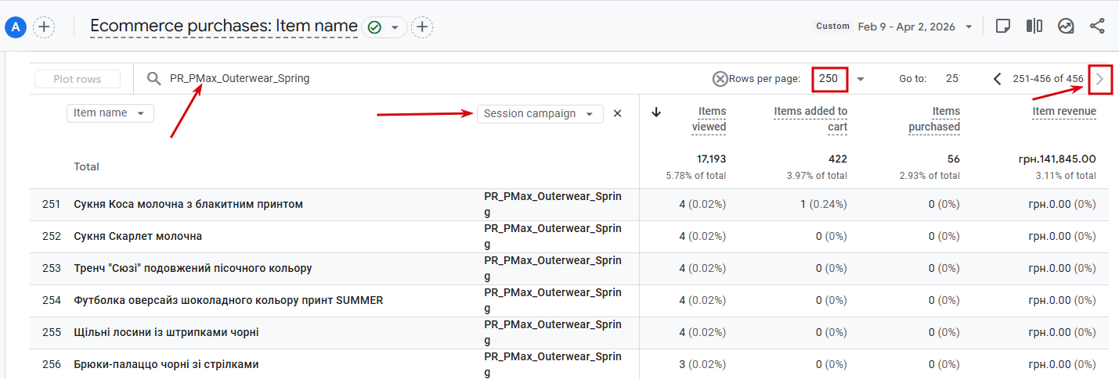This screenshot has width=1119, height=379.
Task: Sort by the Item revenue column
Action: click(x=1063, y=112)
